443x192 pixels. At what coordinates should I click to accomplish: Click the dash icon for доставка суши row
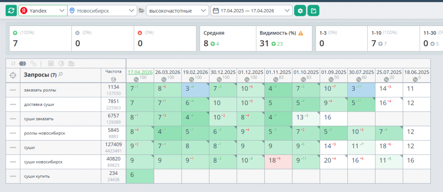pos(13,104)
